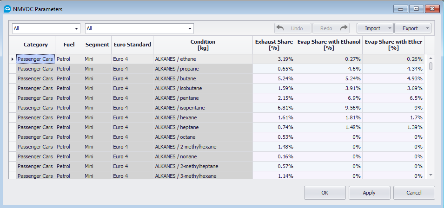
Task: Click the Undo button
Action: click(293, 28)
